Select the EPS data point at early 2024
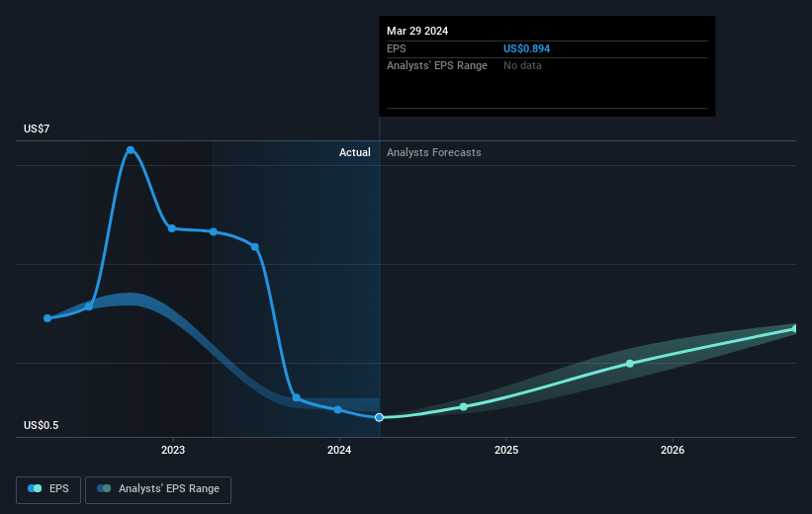Image resolution: width=812 pixels, height=514 pixels. pos(337,409)
